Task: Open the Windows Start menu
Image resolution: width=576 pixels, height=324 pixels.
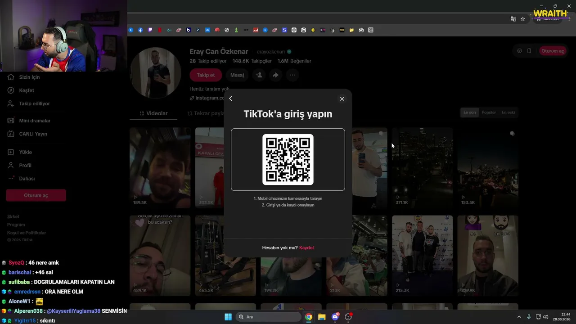Action: click(x=228, y=317)
